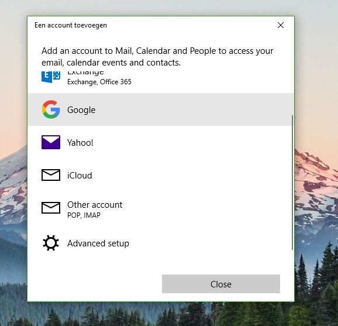Click the Close button
The height and width of the screenshot is (326, 338).
221,284
